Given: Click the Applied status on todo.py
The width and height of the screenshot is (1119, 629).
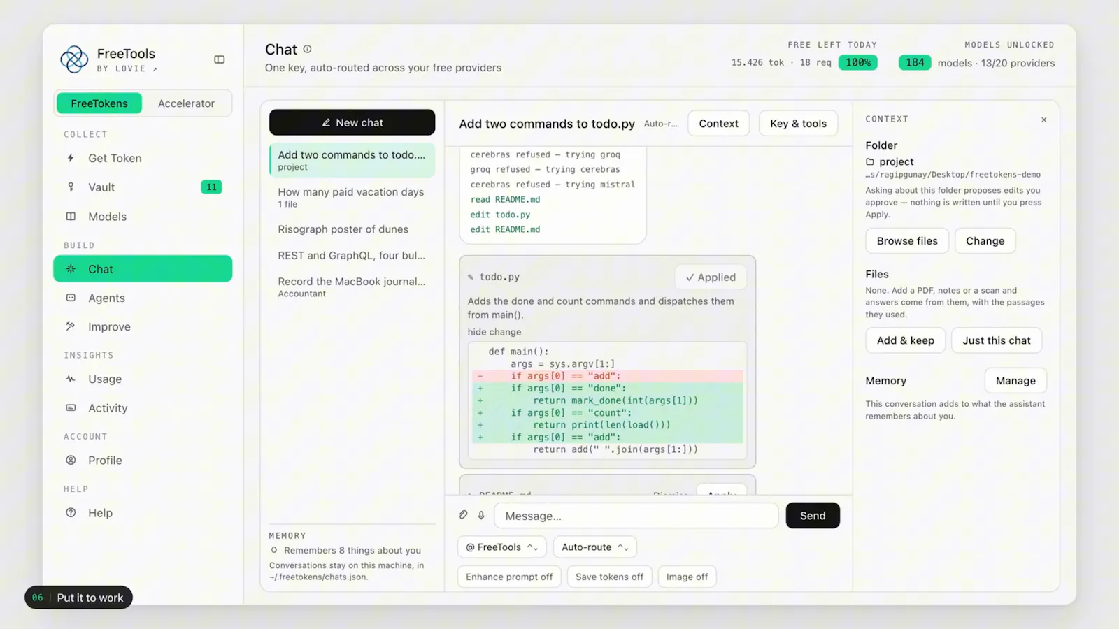Looking at the screenshot, I should (711, 277).
